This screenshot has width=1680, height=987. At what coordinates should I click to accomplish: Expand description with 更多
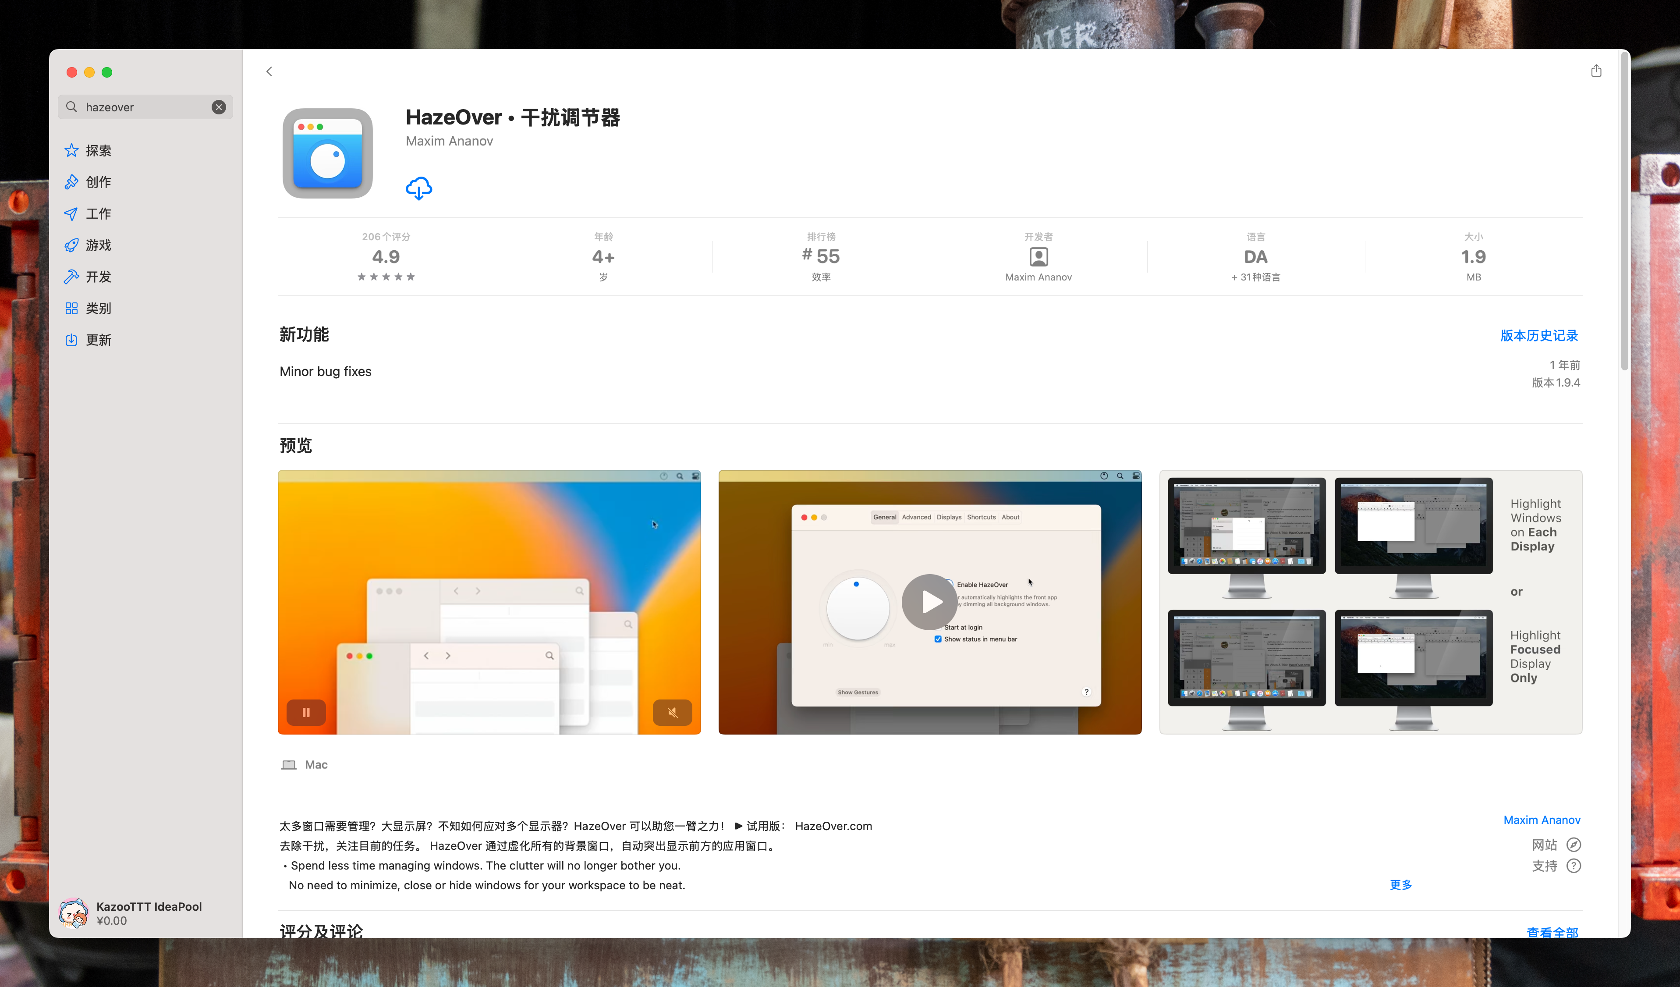click(x=1401, y=885)
